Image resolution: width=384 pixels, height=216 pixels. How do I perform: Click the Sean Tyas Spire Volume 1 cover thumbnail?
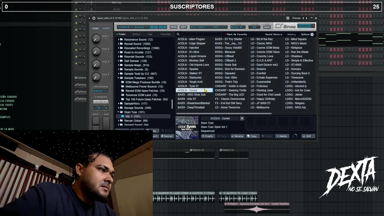click(187, 128)
